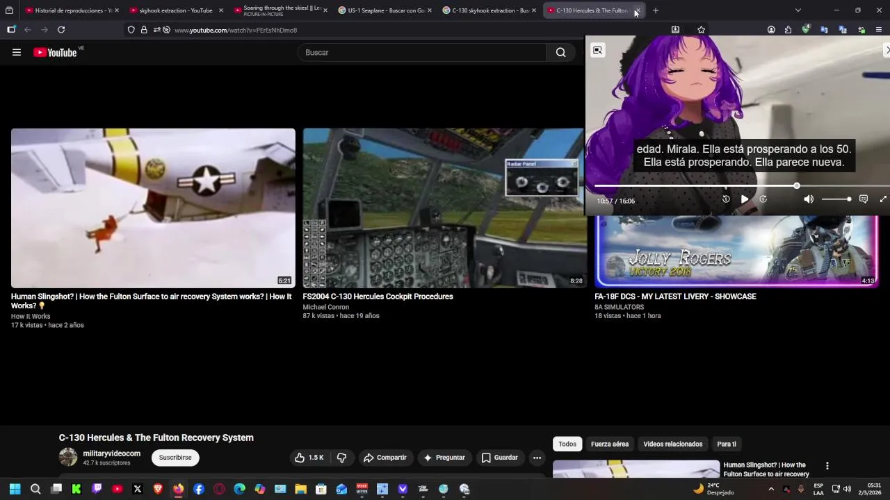Viewport: 890px width, 500px height.
Task: Enter fullscreen in picture-in-picture player
Action: [x=883, y=199]
